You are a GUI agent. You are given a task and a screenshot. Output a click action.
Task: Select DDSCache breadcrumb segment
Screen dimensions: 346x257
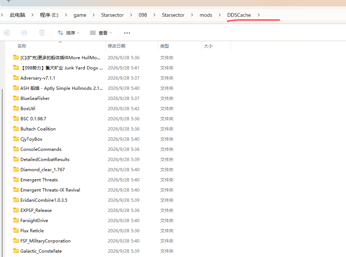pyautogui.click(x=239, y=15)
